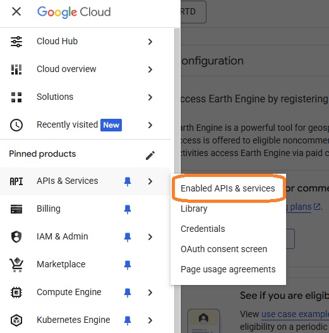Click the Cloud Hub sliders icon

[x=16, y=42]
